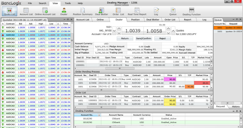Image resolution: width=243 pixels, height=128 pixels.
Task: Select the pink 90.00 price cell
Action: (x=170, y=79)
